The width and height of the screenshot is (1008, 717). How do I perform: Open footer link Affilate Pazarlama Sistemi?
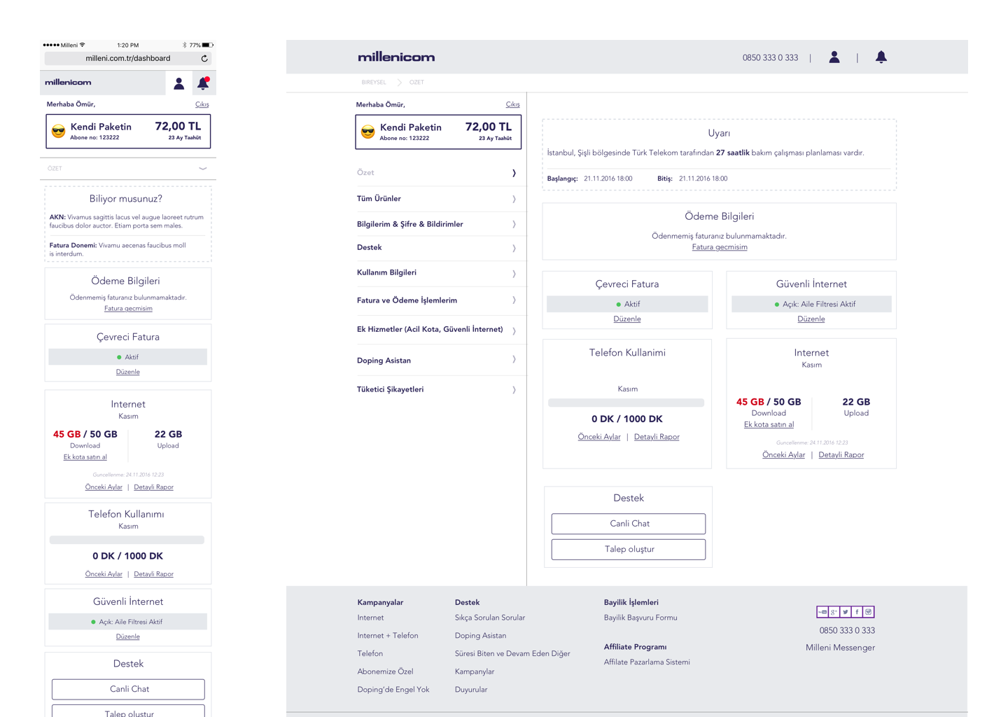click(647, 662)
